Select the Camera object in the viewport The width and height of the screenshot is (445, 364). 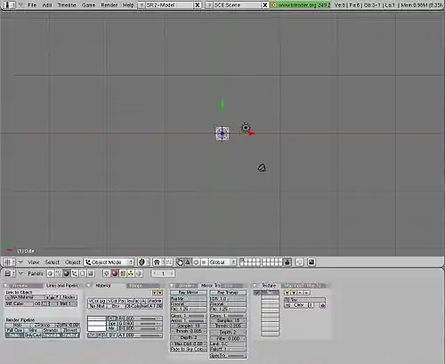(262, 168)
